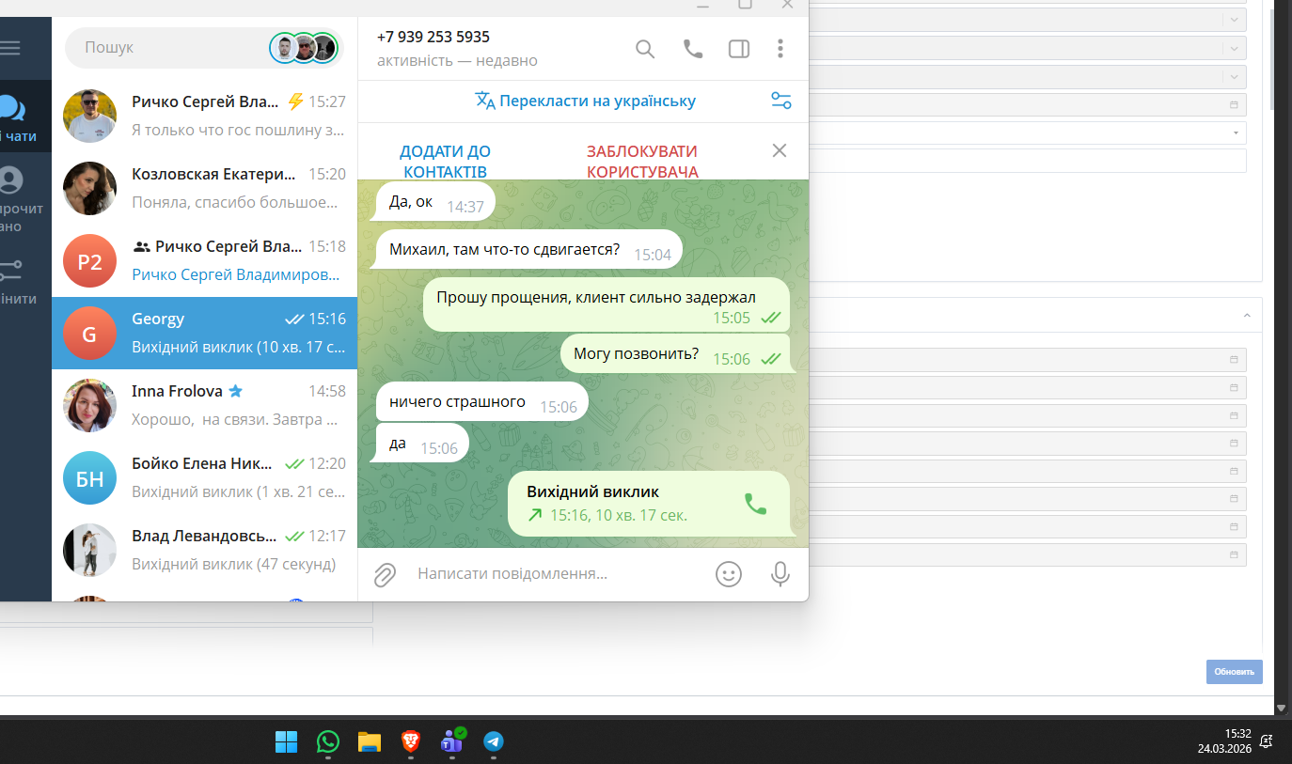The image size is (1292, 764).
Task: Select the Georgy chat row
Action: click(205, 333)
